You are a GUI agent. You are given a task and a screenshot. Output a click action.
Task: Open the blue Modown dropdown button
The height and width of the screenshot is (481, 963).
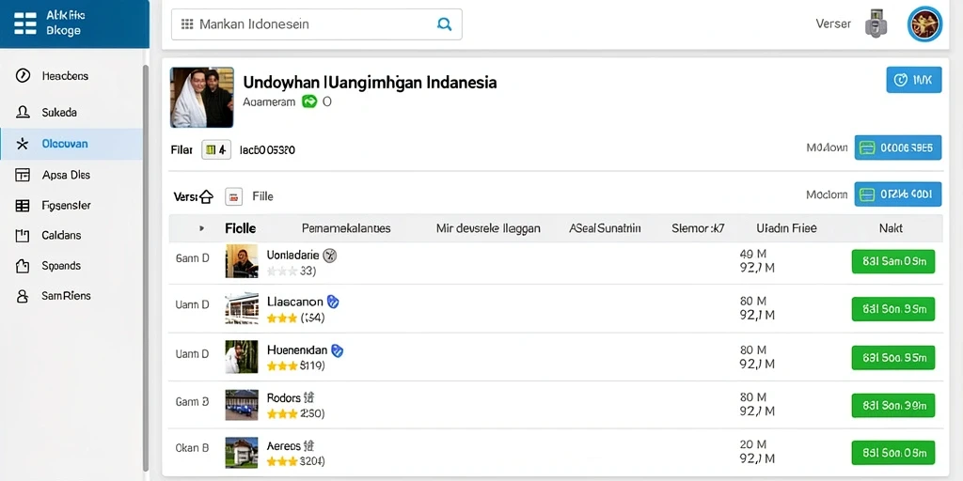pos(897,147)
